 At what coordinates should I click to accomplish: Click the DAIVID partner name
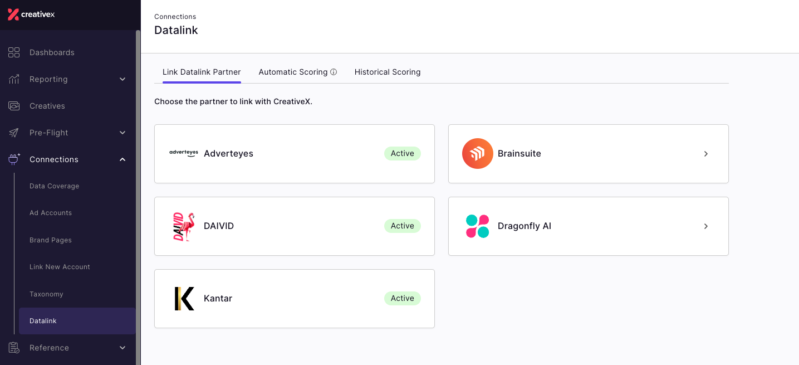coord(219,226)
